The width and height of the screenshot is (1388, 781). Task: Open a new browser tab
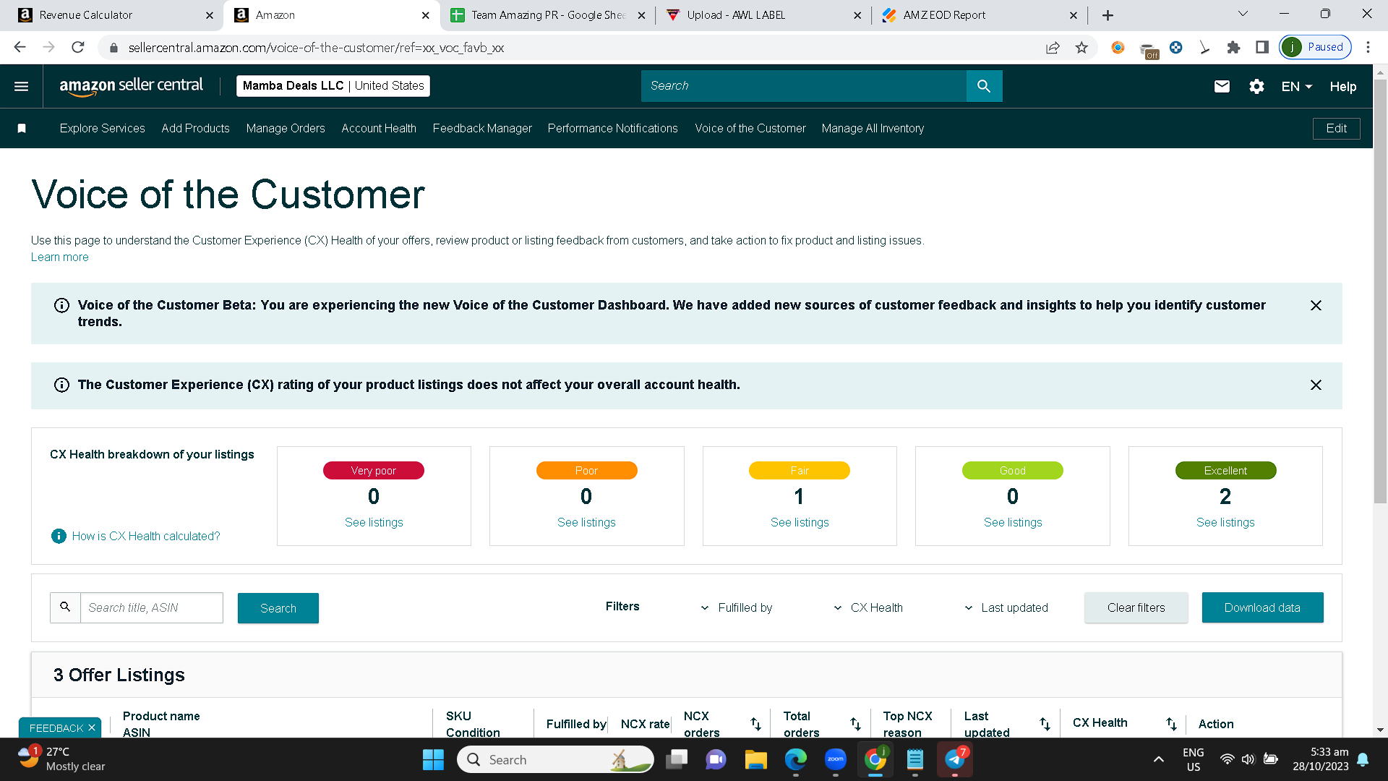[1108, 14]
